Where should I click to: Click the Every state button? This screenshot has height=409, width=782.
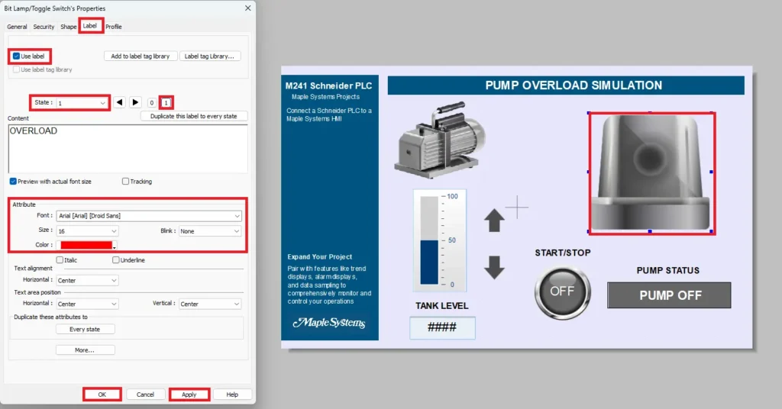click(85, 330)
